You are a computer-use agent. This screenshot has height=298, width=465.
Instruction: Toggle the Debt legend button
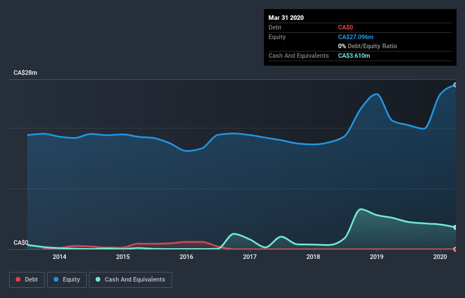(x=27, y=280)
